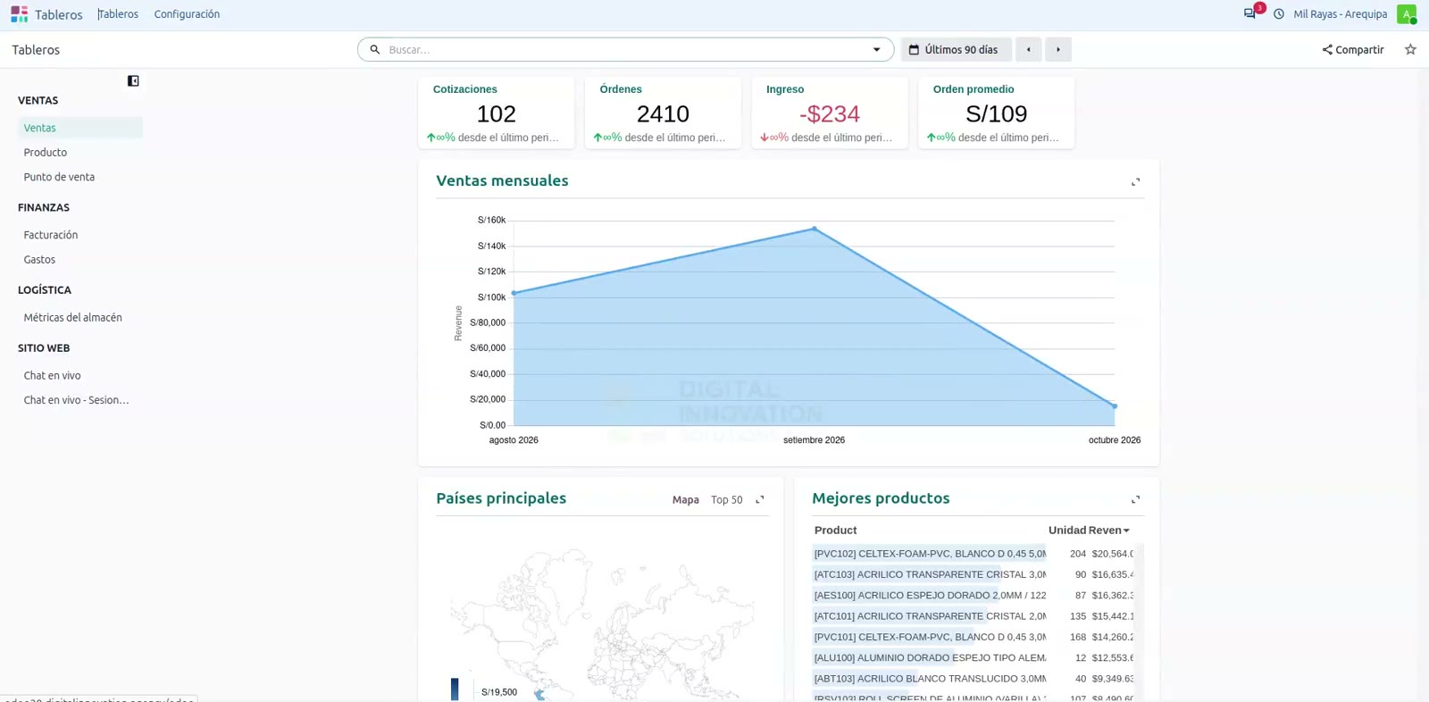
Task: Open Chat en vivo dashboard
Action: coord(80,376)
